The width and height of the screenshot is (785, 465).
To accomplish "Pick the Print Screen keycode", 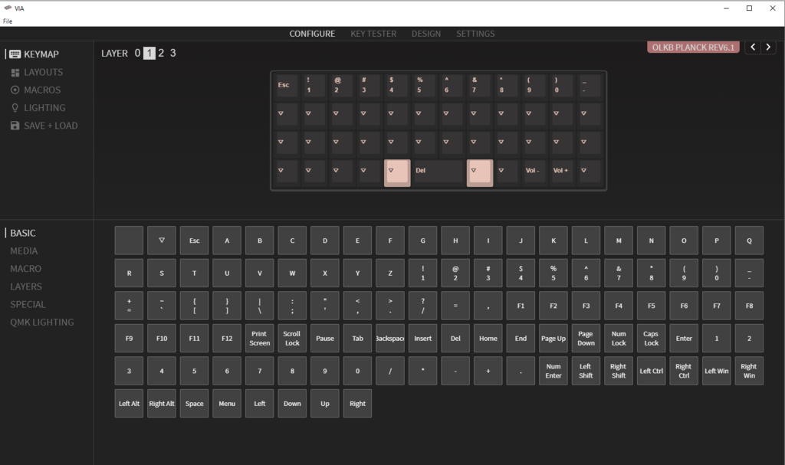I will [259, 339].
